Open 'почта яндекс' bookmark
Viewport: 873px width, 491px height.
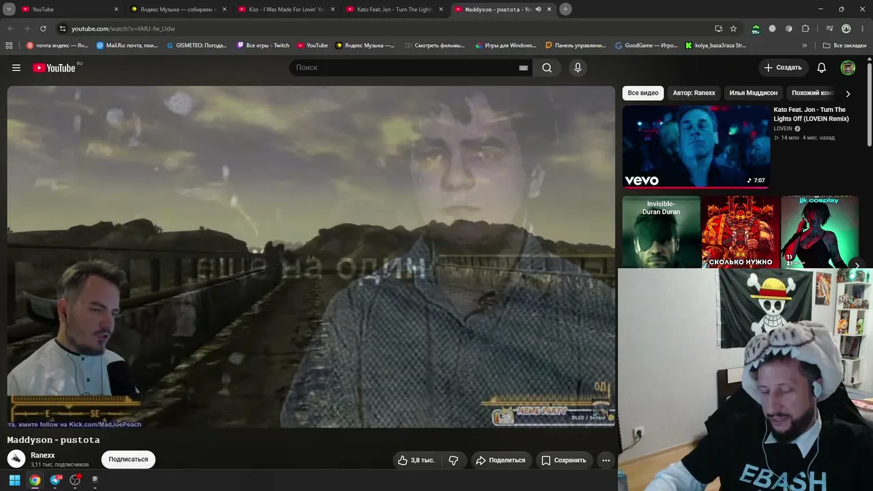pos(57,46)
